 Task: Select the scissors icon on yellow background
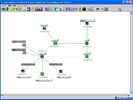[17, 9]
